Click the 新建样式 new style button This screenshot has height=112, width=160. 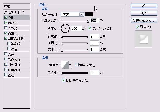point(144,21)
